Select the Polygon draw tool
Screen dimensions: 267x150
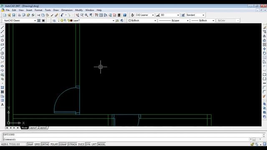pos(3,40)
